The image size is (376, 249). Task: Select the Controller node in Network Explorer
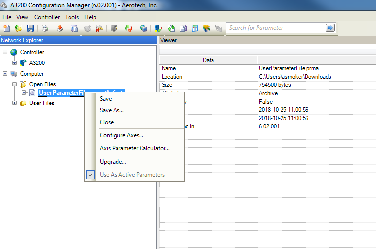[32, 52]
